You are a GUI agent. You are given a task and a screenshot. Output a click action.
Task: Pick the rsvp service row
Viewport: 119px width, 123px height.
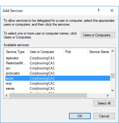(x=58, y=83)
